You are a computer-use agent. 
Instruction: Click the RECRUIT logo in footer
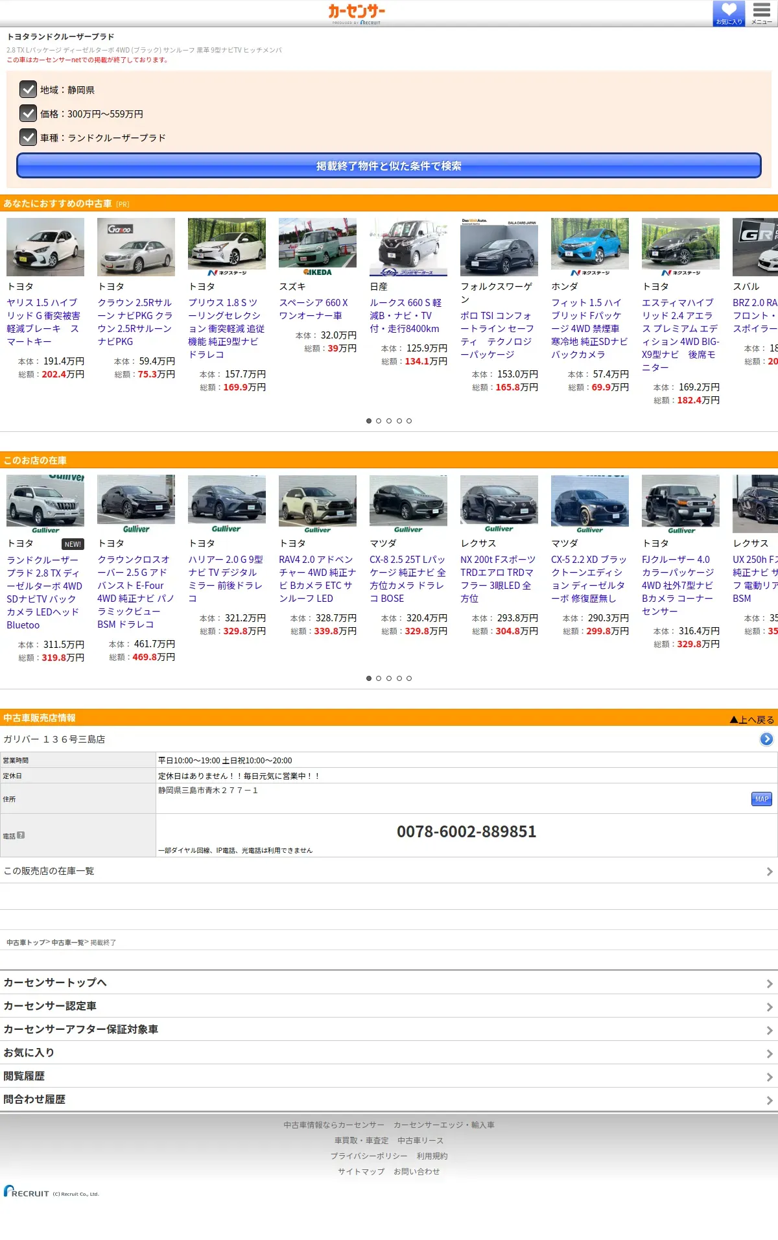[x=27, y=1192]
